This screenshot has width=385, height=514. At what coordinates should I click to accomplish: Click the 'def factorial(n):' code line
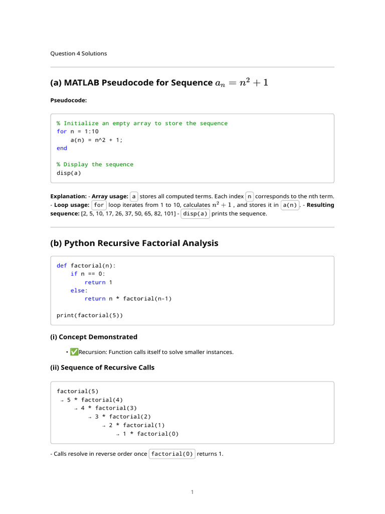pyautogui.click(x=86, y=266)
